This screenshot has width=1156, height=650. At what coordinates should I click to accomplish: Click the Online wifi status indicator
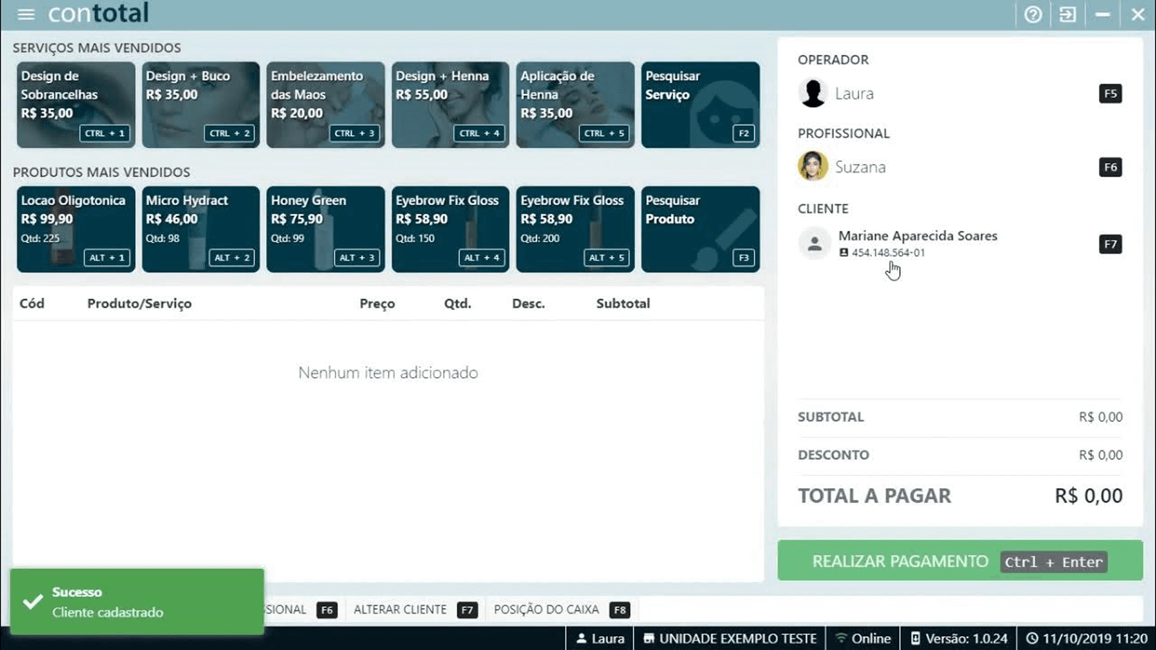coord(863,639)
